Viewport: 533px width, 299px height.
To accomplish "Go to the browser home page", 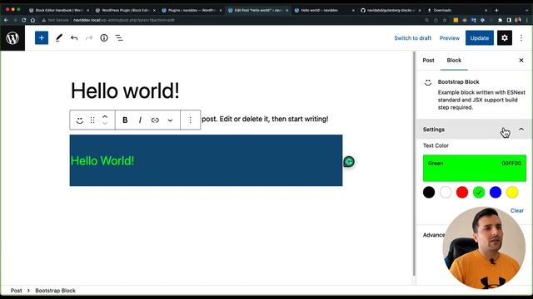I will point(32,20).
